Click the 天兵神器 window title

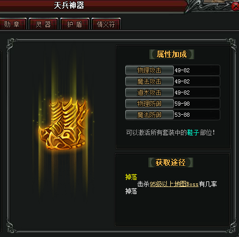pyautogui.click(x=69, y=6)
